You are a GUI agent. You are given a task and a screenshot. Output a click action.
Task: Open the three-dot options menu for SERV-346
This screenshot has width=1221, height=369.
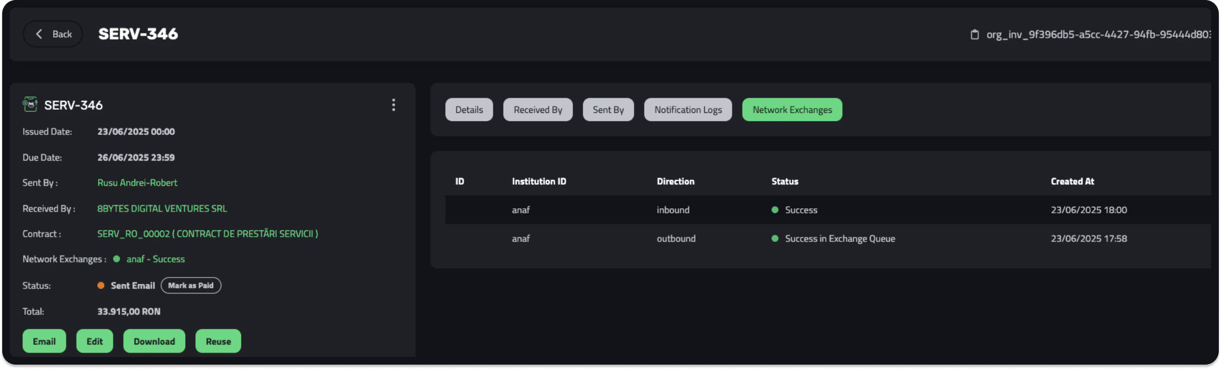point(393,105)
